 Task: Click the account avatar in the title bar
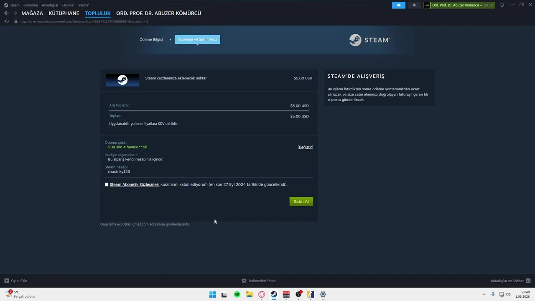point(427,5)
